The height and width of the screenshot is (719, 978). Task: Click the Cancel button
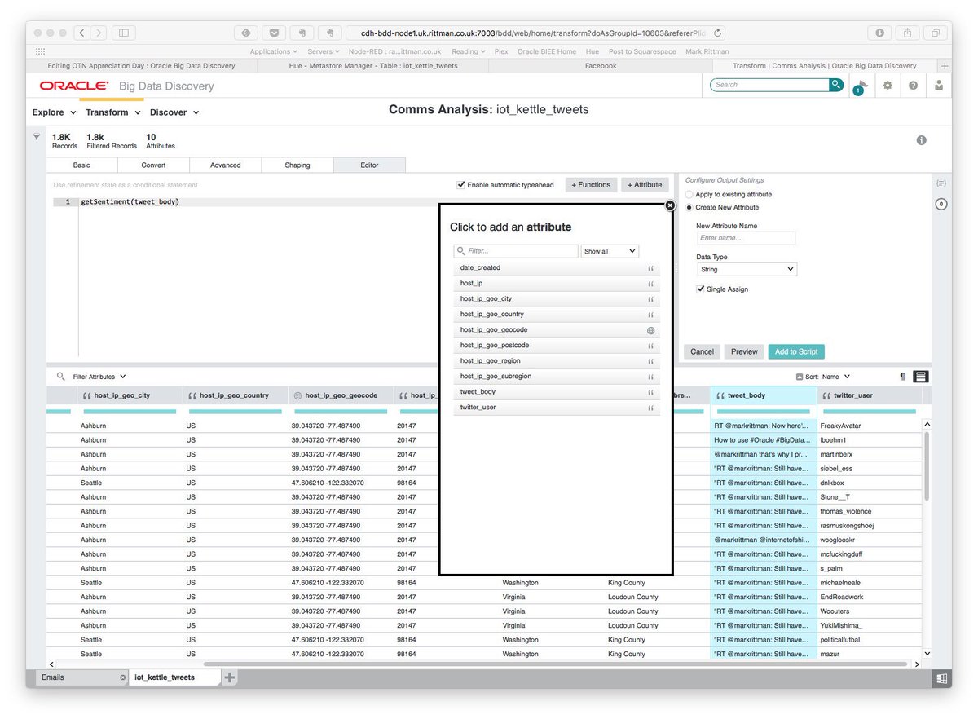(702, 351)
